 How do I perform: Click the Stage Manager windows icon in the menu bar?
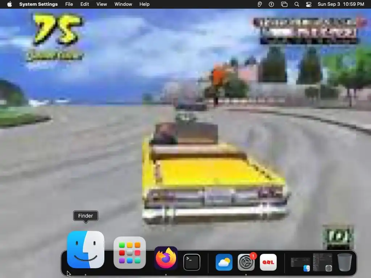click(x=284, y=4)
